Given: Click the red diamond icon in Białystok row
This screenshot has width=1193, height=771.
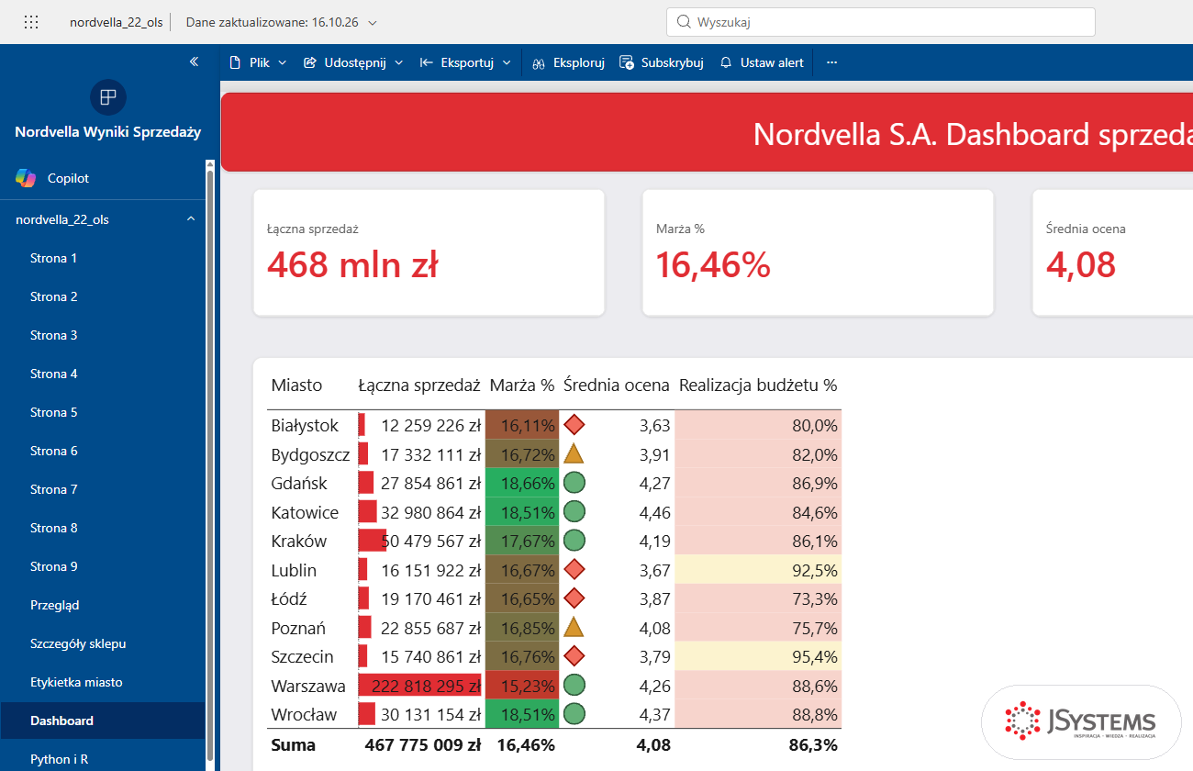Looking at the screenshot, I should (x=574, y=425).
